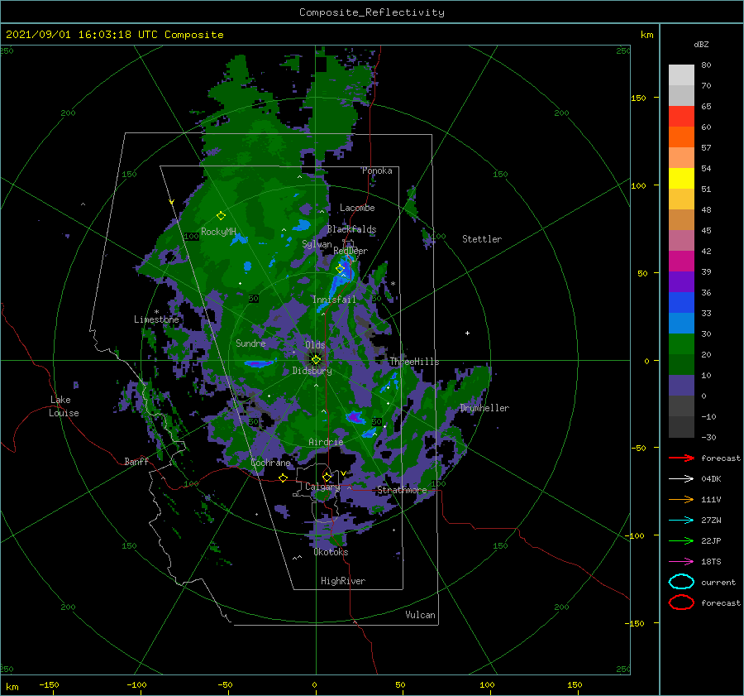Click the white plus marker east of ThreeHills
Image resolution: width=744 pixels, height=696 pixels.
click(x=467, y=333)
